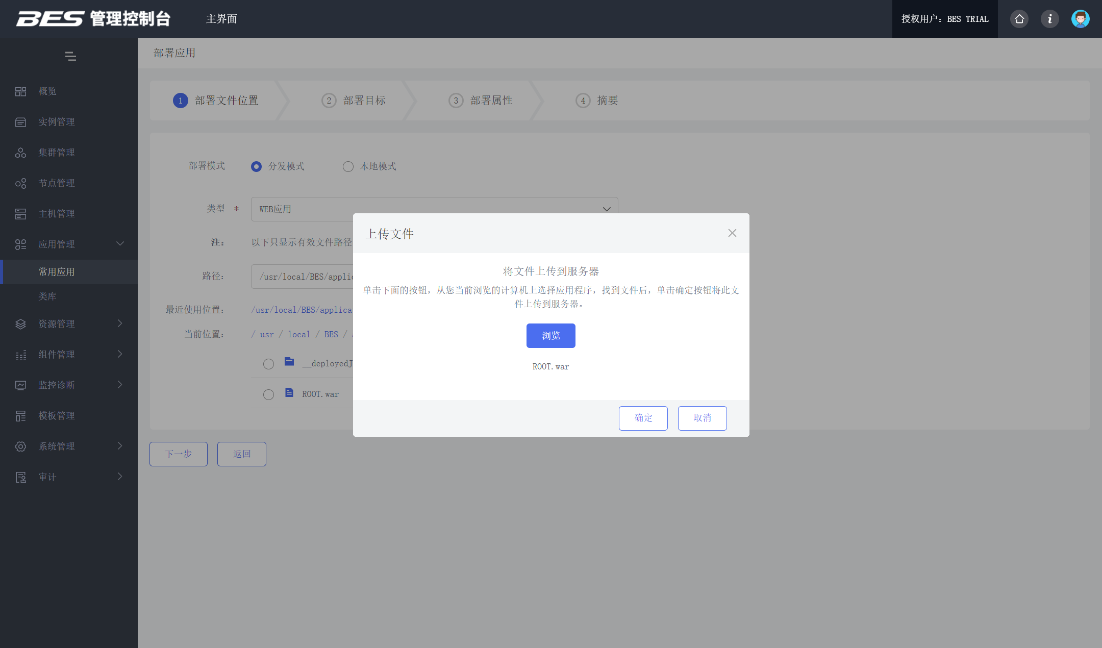Select the 分发模式 deployment mode radio button

(x=256, y=166)
